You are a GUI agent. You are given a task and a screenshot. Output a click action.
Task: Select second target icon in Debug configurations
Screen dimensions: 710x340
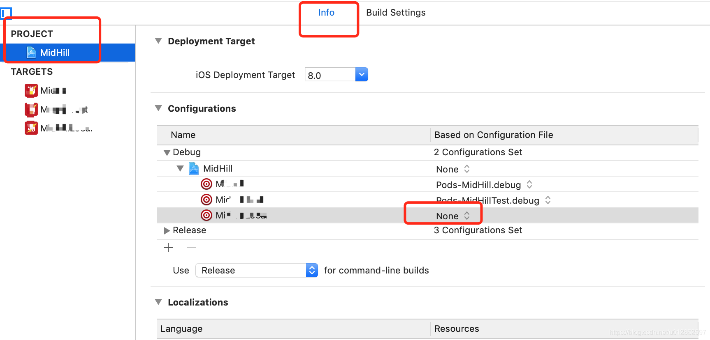pyautogui.click(x=207, y=200)
